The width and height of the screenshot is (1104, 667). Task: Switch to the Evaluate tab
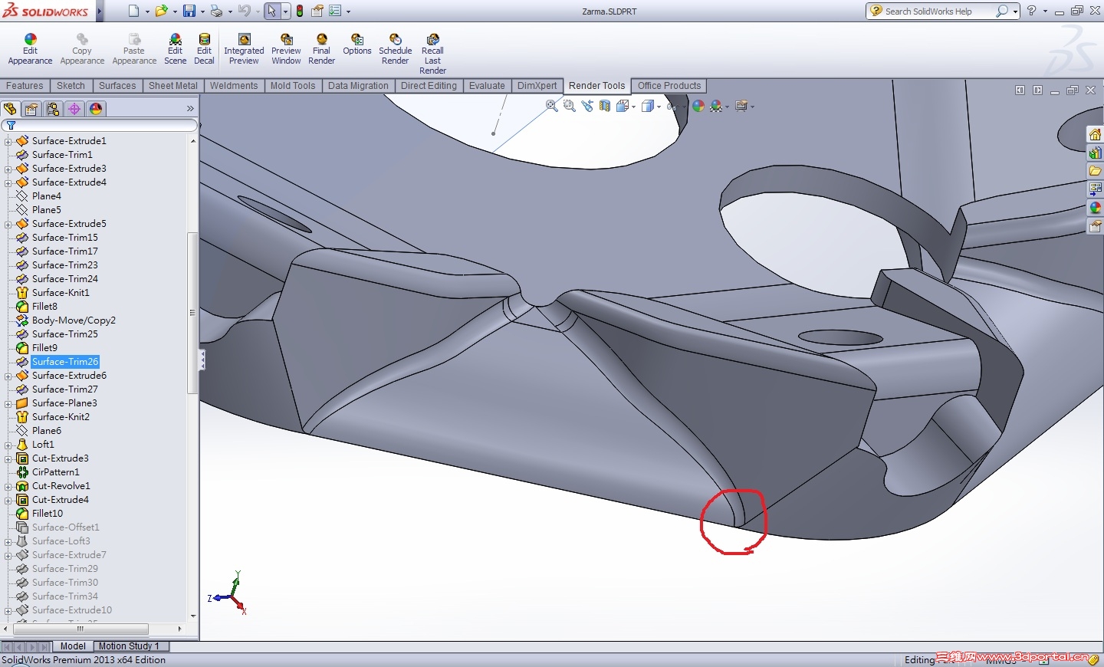pyautogui.click(x=487, y=86)
